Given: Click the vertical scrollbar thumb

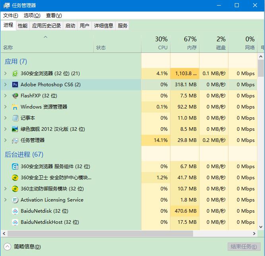Looking at the screenshot, I should coord(261,68).
